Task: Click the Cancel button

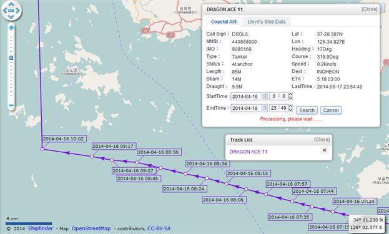Action: [331, 110]
